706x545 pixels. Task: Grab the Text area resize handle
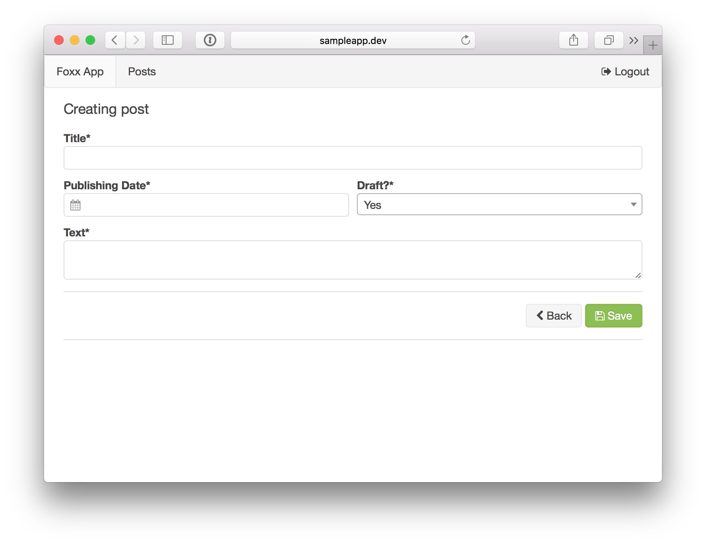pos(638,275)
